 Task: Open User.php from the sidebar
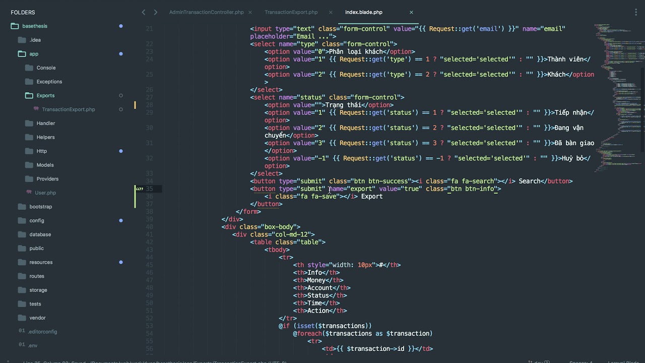tap(45, 193)
